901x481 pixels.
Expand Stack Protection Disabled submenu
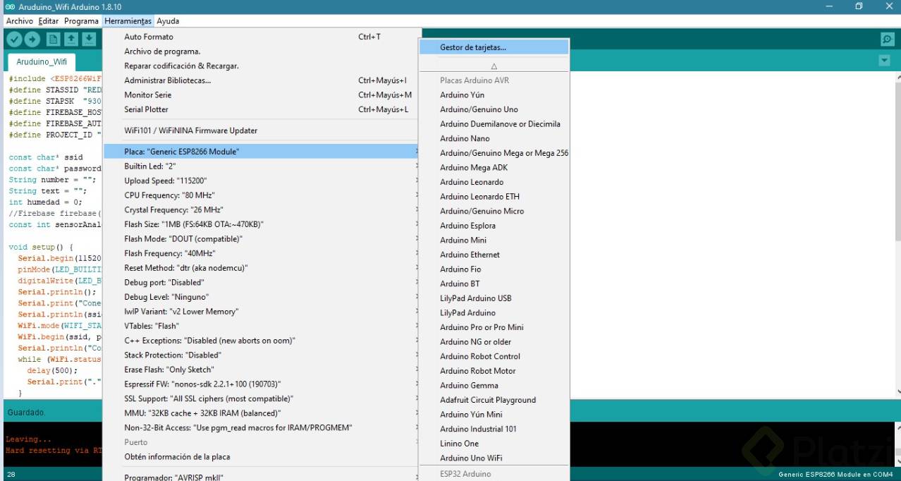[262, 355]
